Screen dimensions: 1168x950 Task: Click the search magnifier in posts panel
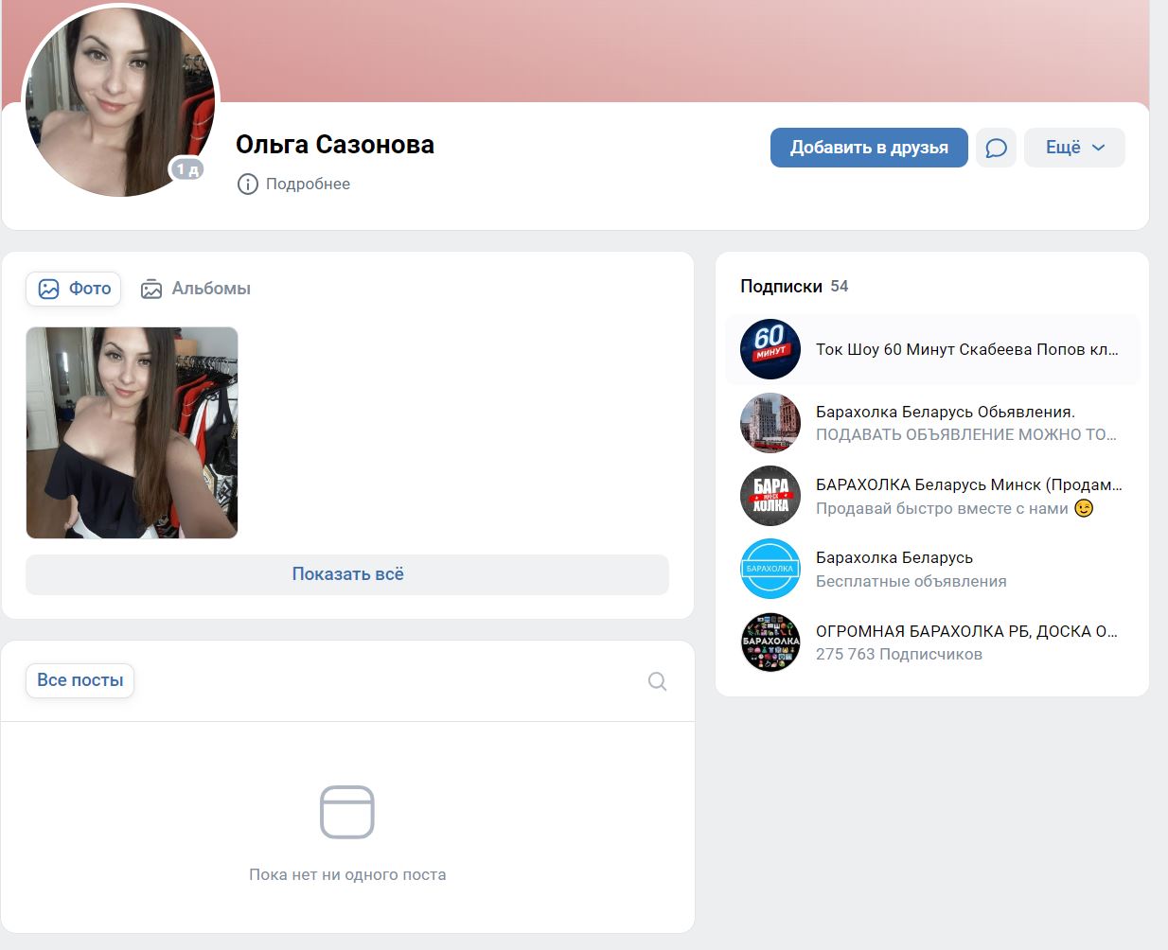click(656, 680)
